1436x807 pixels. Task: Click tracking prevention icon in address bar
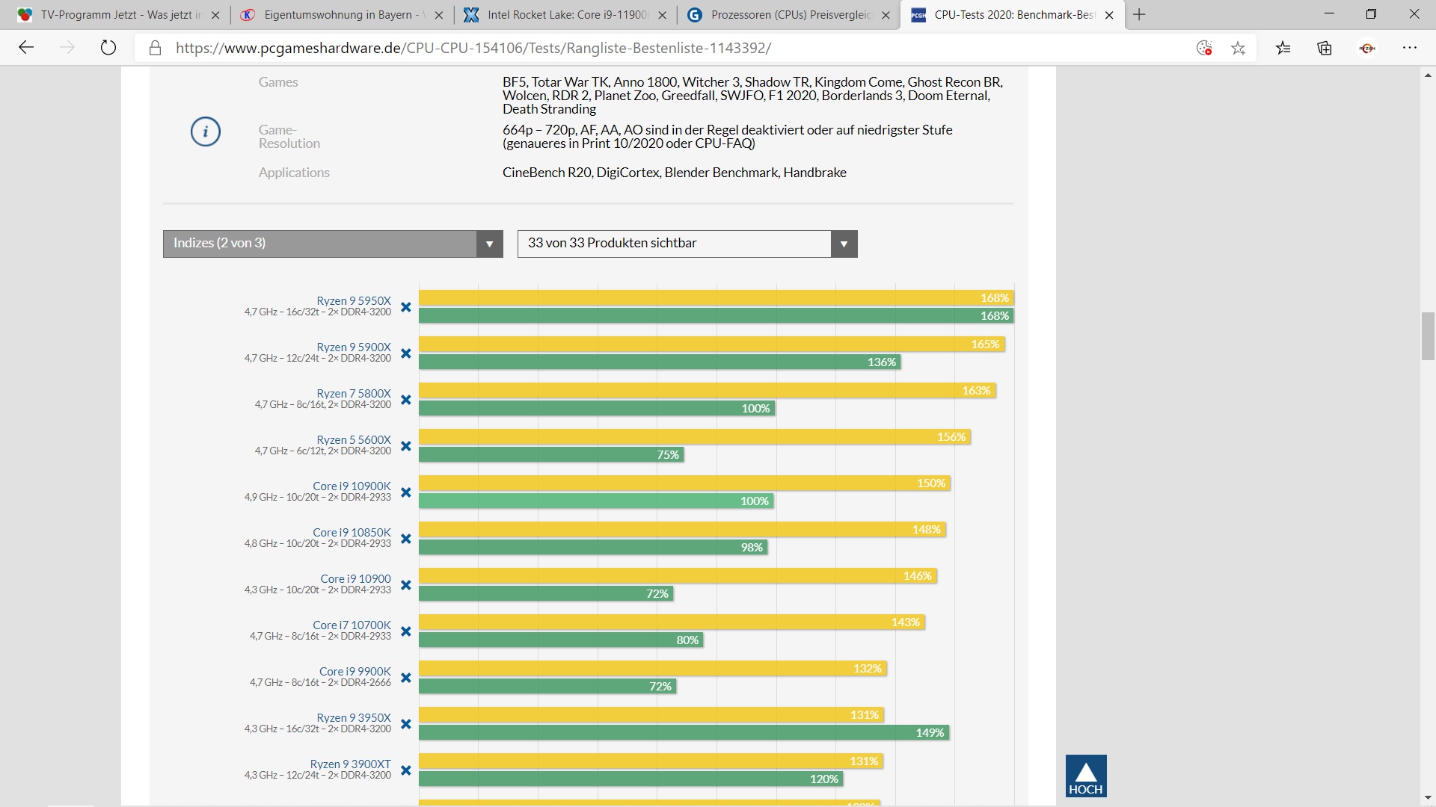1204,48
